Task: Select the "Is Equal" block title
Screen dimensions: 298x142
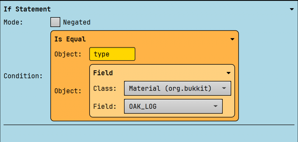Action: point(70,39)
